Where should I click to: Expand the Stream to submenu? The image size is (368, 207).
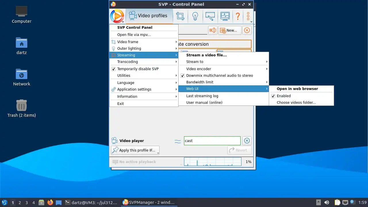[224, 62]
